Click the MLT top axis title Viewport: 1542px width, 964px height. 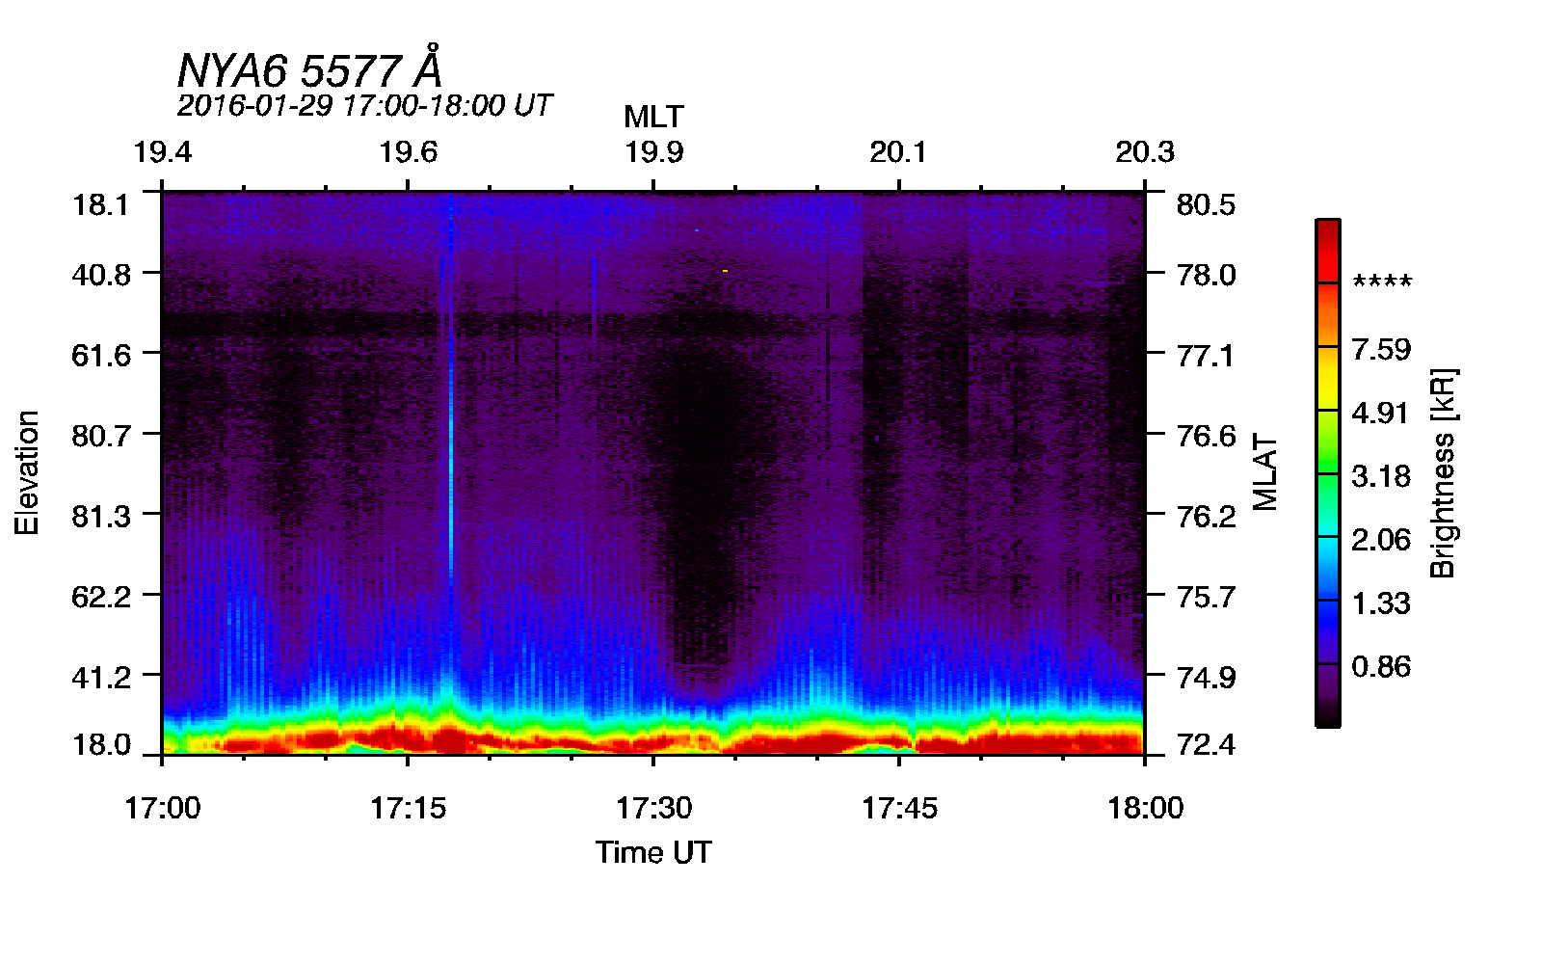pyautogui.click(x=653, y=117)
